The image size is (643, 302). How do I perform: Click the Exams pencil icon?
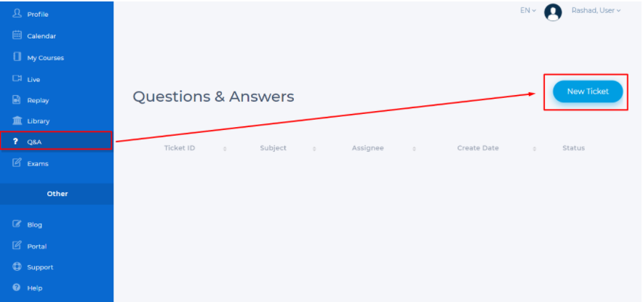point(17,163)
